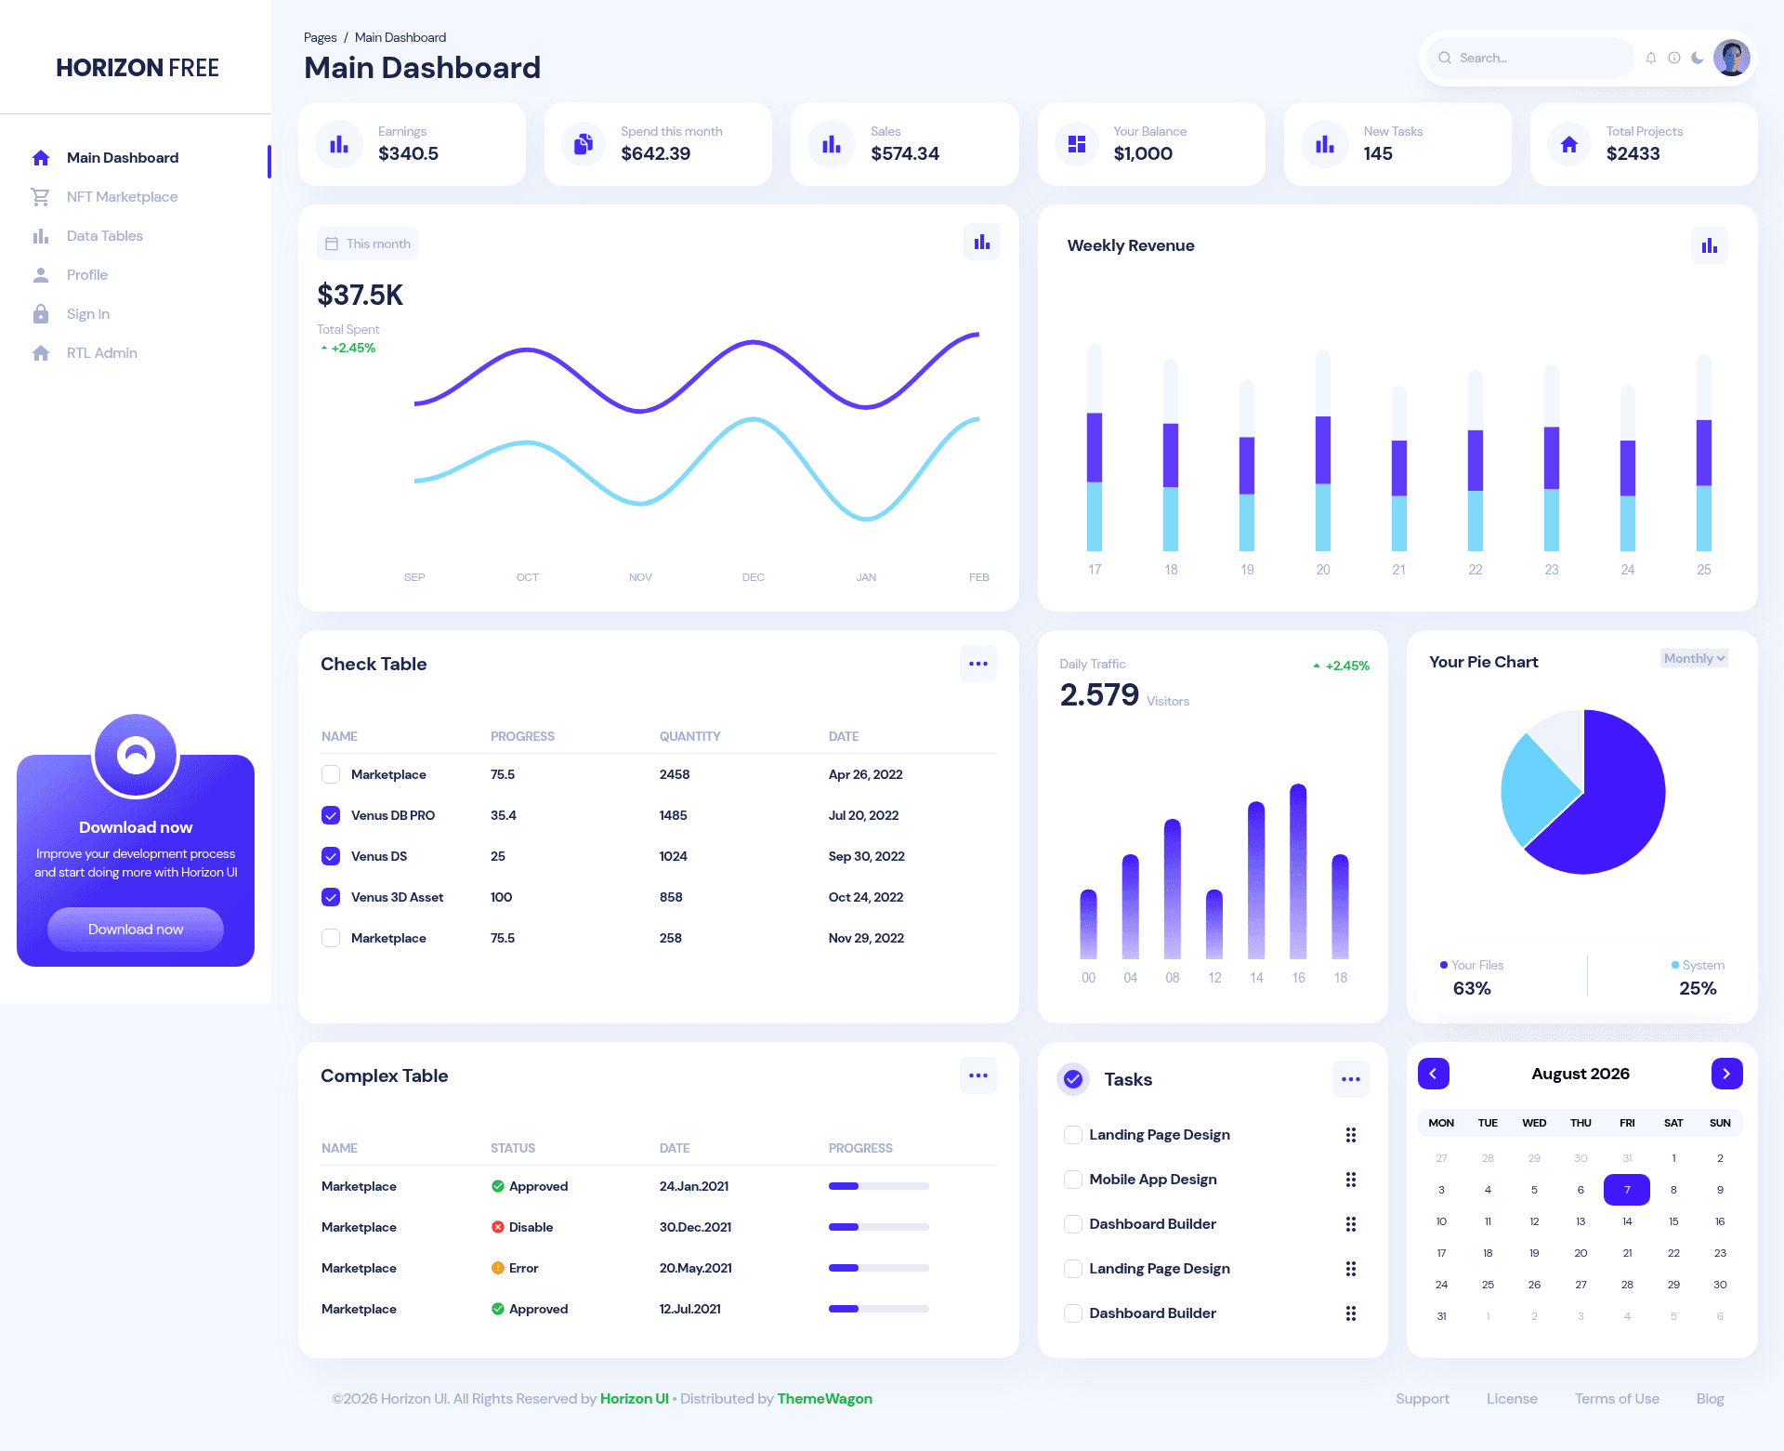This screenshot has height=1451, width=1784.
Task: Check the first Landing Page Design task
Action: click(1073, 1135)
